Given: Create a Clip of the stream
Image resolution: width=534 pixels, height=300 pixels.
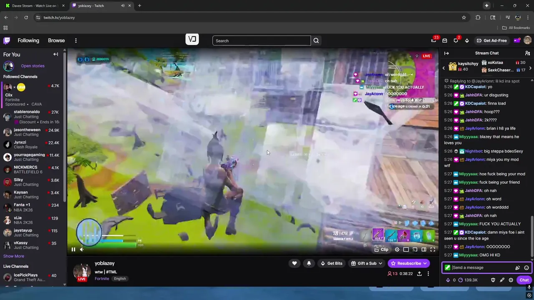Looking at the screenshot, I should 381,250.
